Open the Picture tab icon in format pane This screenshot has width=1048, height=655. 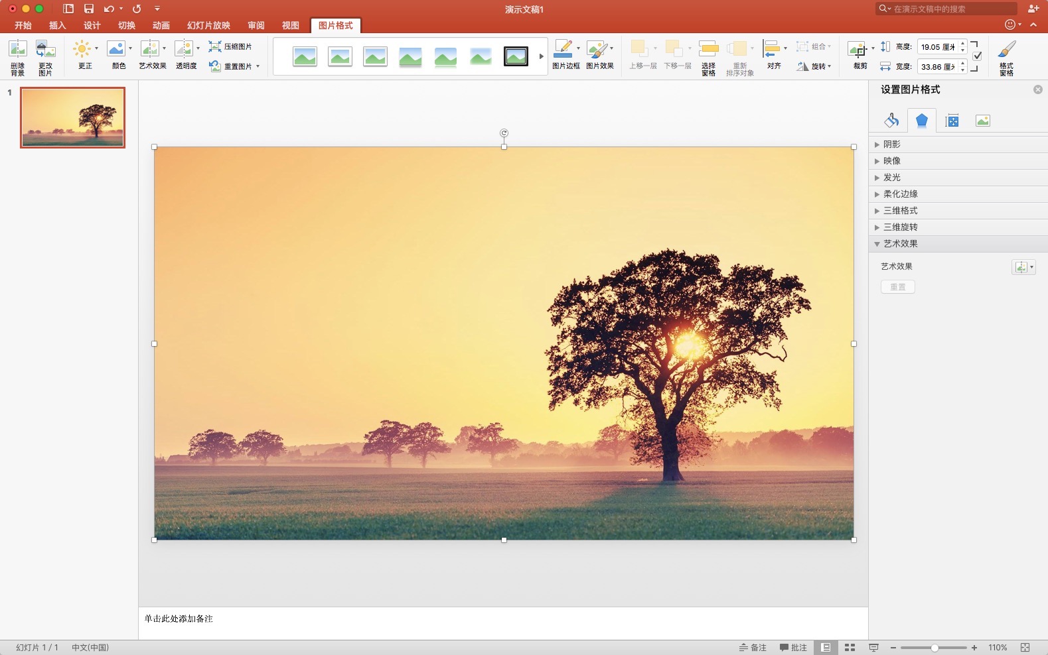tap(982, 121)
